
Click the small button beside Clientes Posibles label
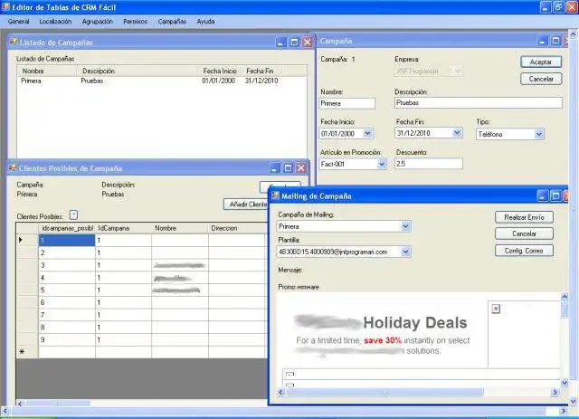pos(73,214)
